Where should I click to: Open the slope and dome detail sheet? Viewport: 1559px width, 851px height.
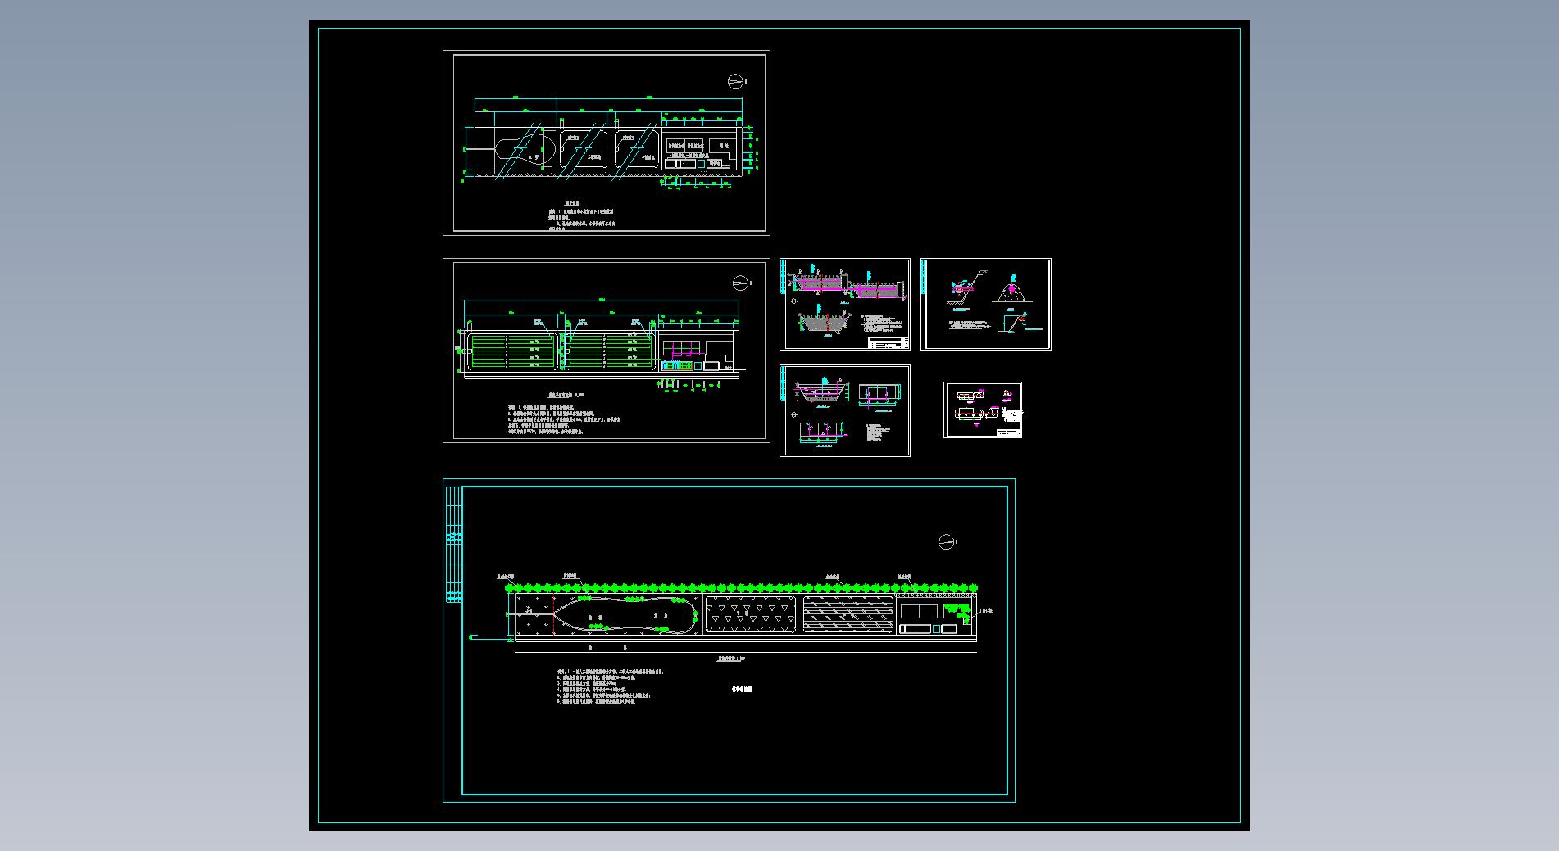point(986,304)
